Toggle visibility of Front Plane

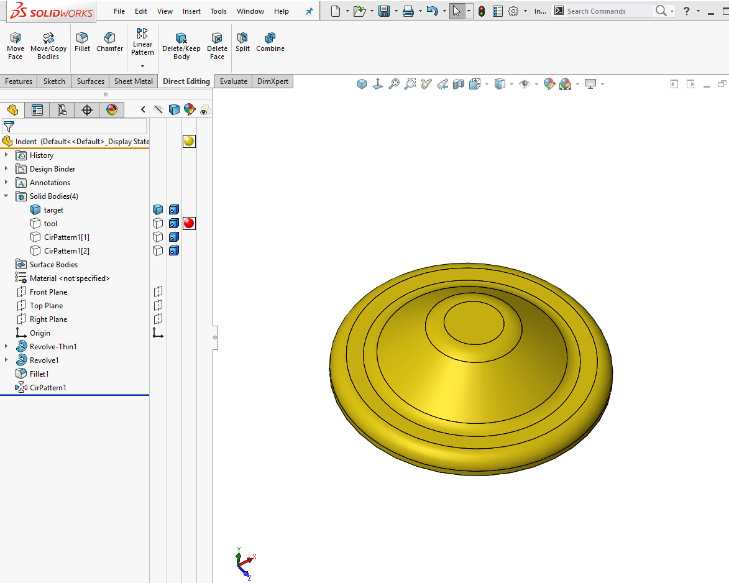pyautogui.click(x=158, y=291)
